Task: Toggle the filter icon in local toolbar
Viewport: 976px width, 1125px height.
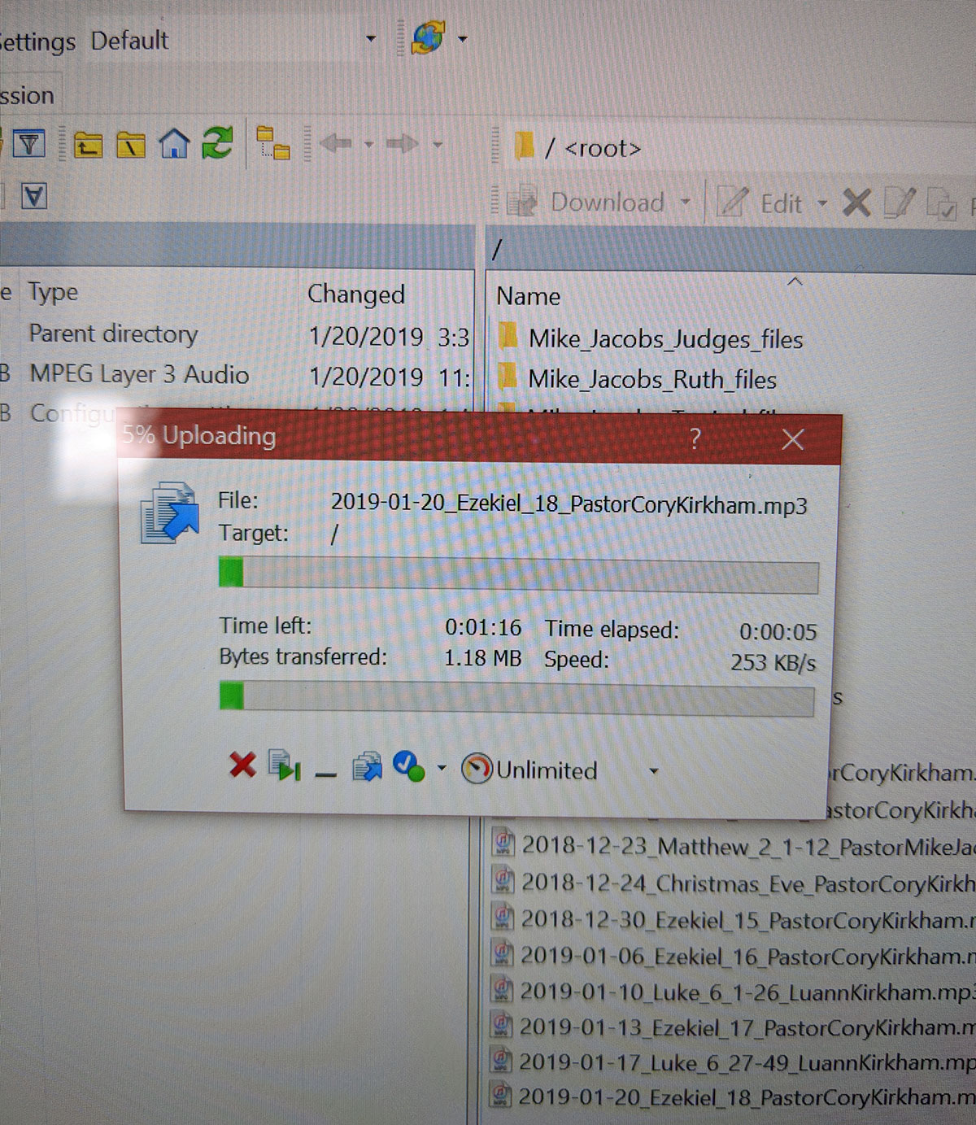Action: (x=29, y=145)
